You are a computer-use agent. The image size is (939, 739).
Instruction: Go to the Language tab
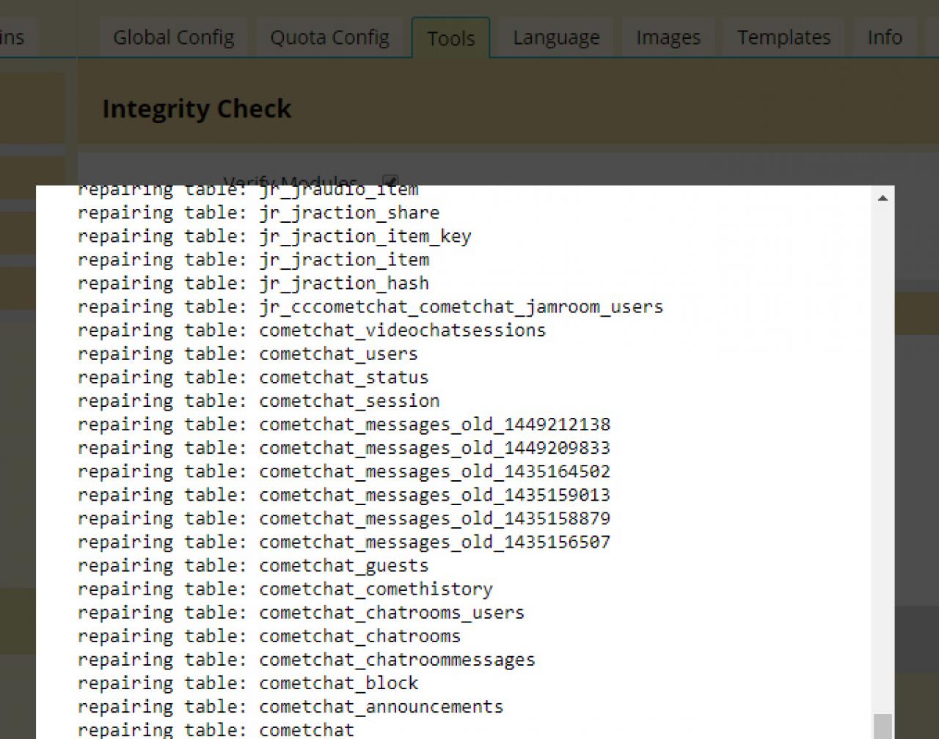(x=556, y=37)
